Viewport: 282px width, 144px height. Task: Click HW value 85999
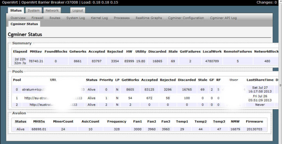click(x=129, y=61)
